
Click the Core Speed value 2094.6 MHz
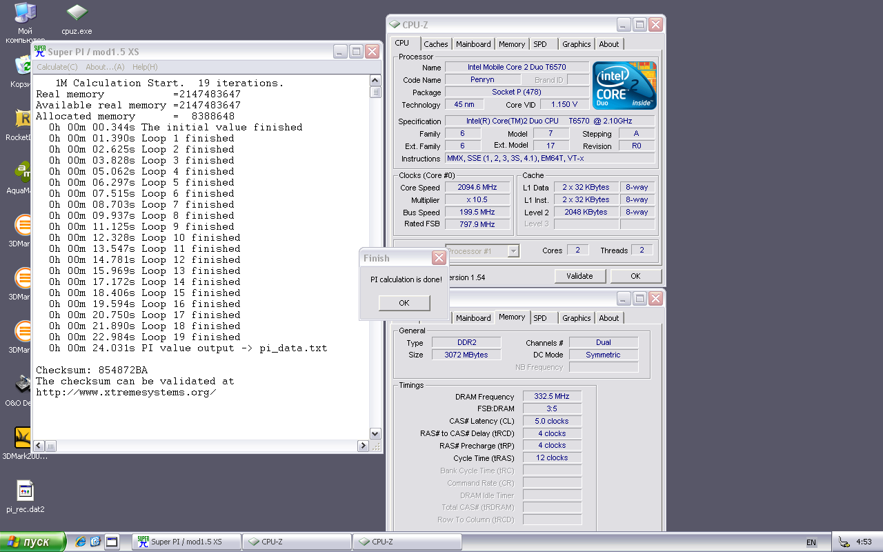pos(477,188)
